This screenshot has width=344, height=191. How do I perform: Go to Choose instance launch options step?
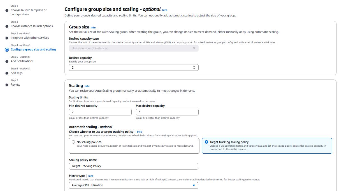(x=32, y=26)
